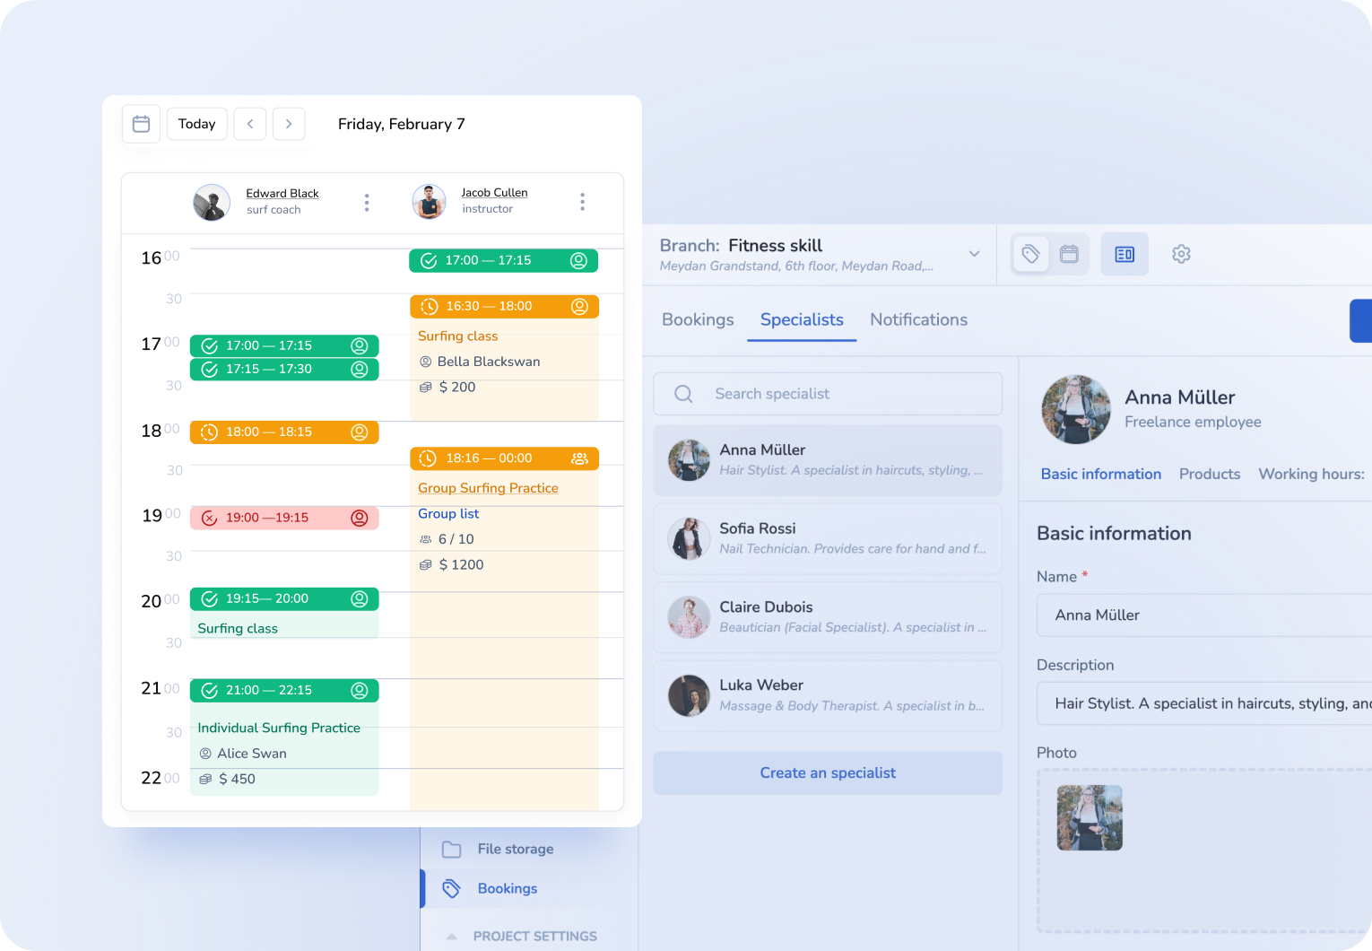The width and height of the screenshot is (1372, 951).
Task: Go to the next day with the right arrow
Action: click(289, 123)
